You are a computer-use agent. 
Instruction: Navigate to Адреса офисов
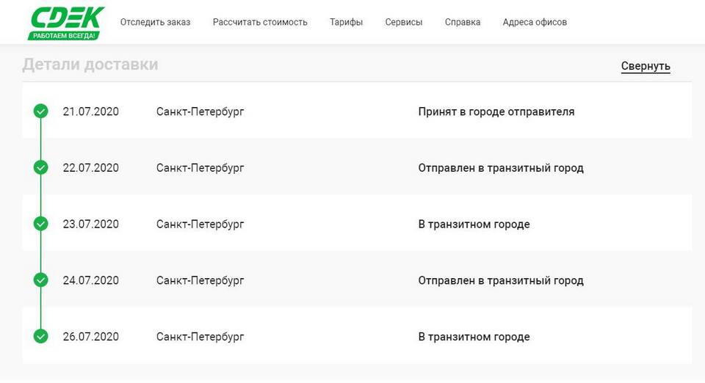pos(535,22)
